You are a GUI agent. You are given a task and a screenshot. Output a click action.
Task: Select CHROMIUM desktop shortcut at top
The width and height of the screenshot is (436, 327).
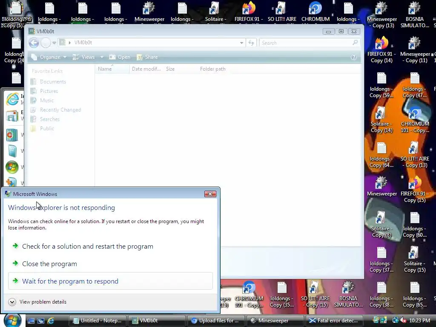[316, 11]
